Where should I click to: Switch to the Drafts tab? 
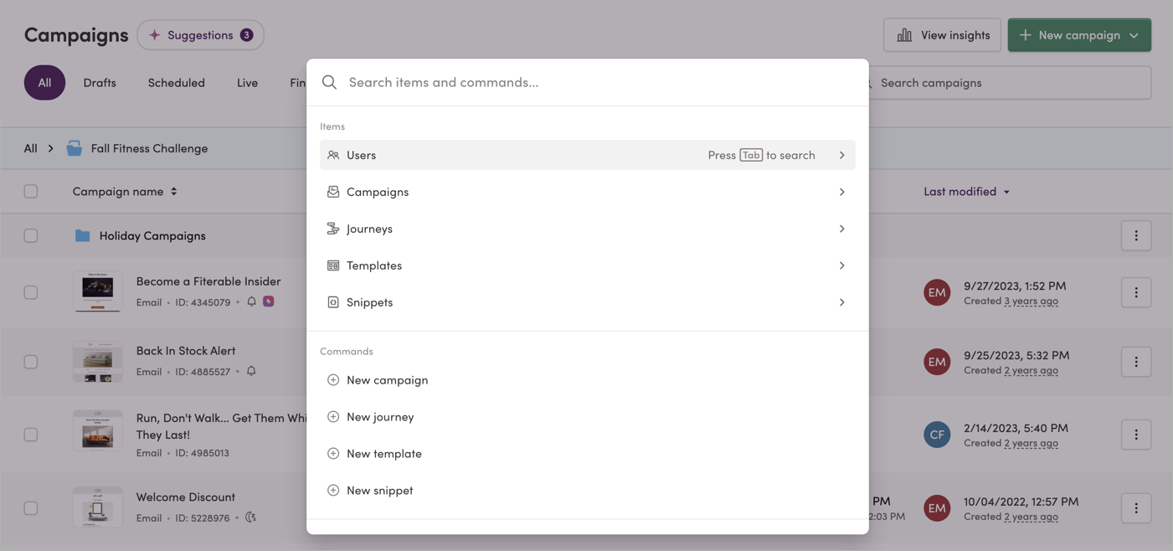tap(100, 82)
